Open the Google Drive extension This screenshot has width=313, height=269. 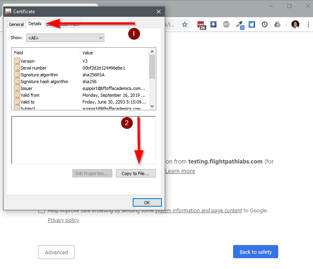click(x=277, y=24)
